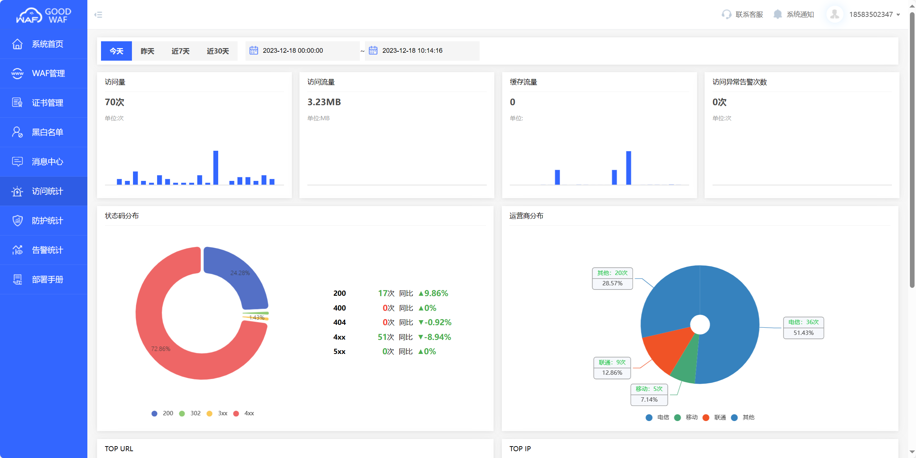Click the 防护统计 shield icon
The height and width of the screenshot is (458, 916).
[x=17, y=220]
